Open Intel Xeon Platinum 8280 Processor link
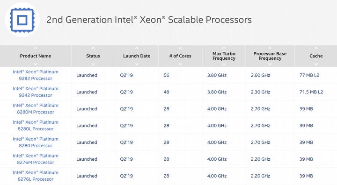The height and width of the screenshot is (185, 337). click(x=36, y=142)
